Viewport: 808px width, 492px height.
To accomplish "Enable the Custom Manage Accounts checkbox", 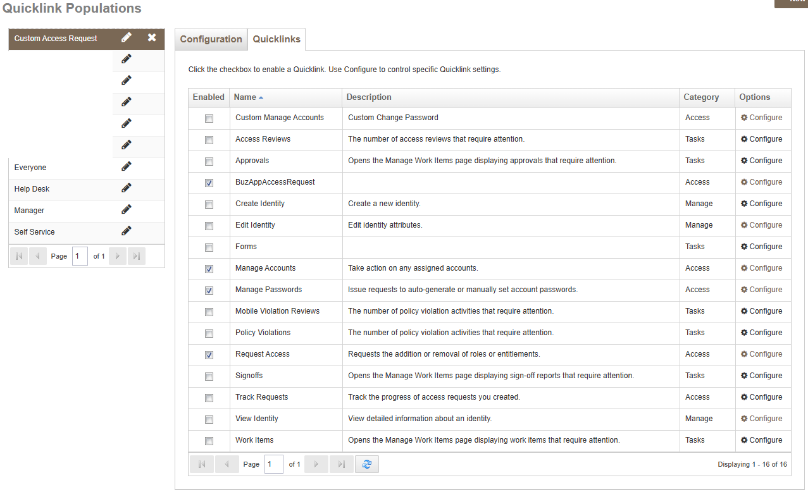I will [209, 118].
